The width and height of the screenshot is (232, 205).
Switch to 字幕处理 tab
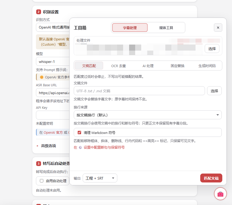[x=130, y=28]
